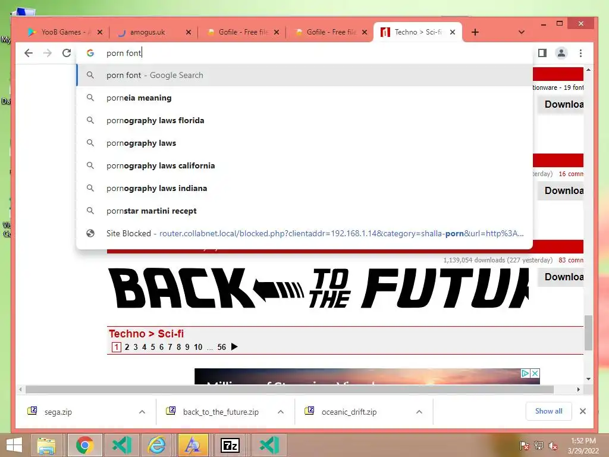
Task: Open the 83 comments link
Action: (x=571, y=260)
